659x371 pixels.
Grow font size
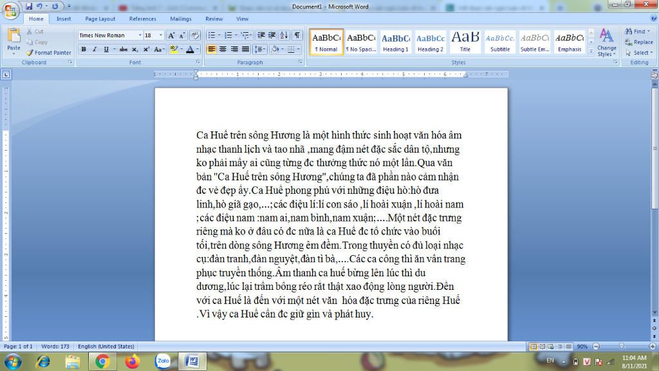click(171, 35)
